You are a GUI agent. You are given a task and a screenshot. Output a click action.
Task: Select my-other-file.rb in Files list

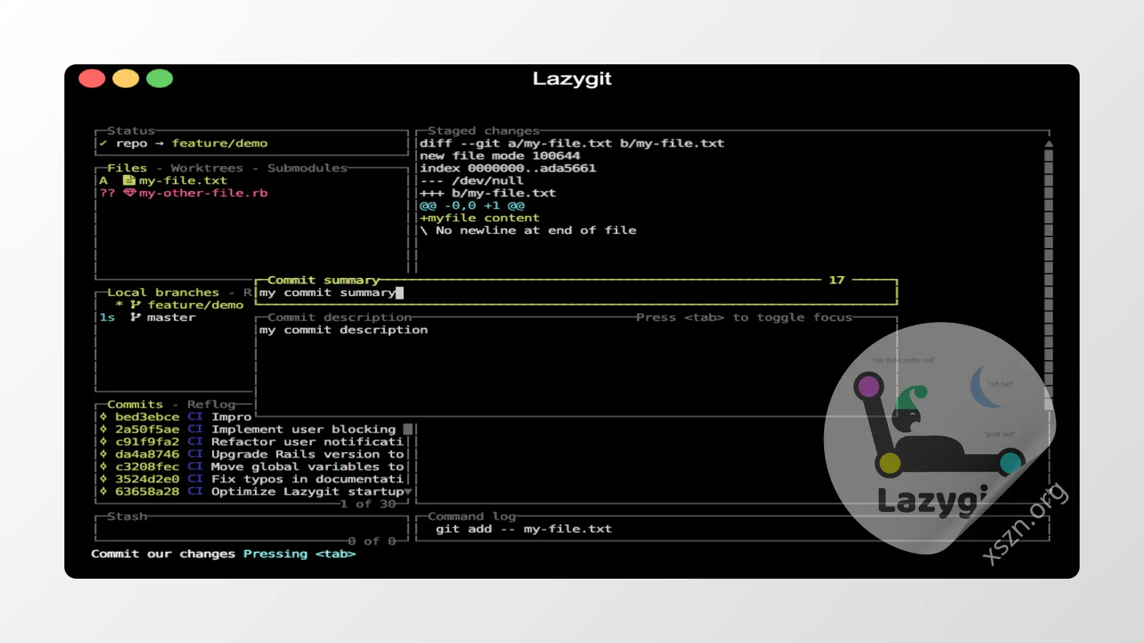[x=251, y=193]
